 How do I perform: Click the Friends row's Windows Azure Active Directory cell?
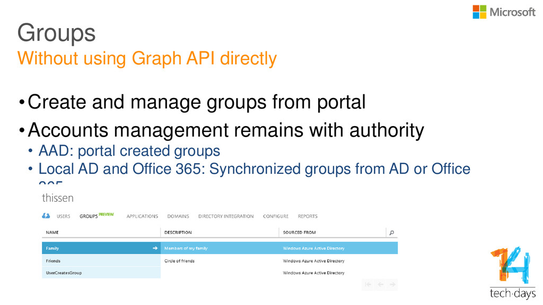pos(314,261)
